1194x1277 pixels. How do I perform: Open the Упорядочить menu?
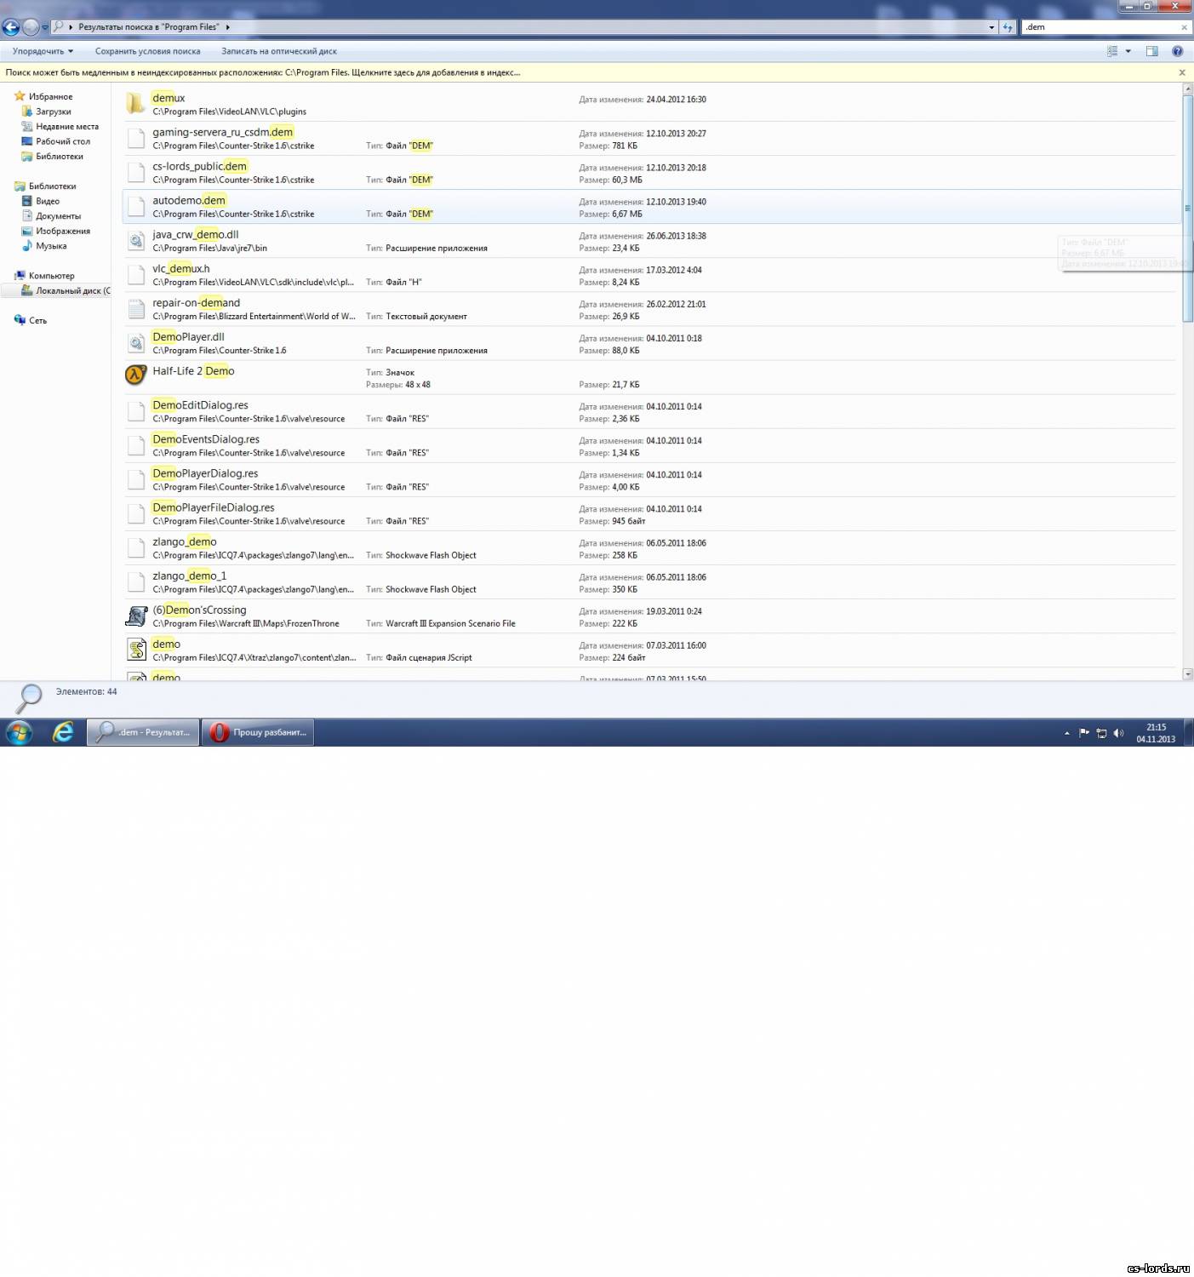pyautogui.click(x=43, y=51)
